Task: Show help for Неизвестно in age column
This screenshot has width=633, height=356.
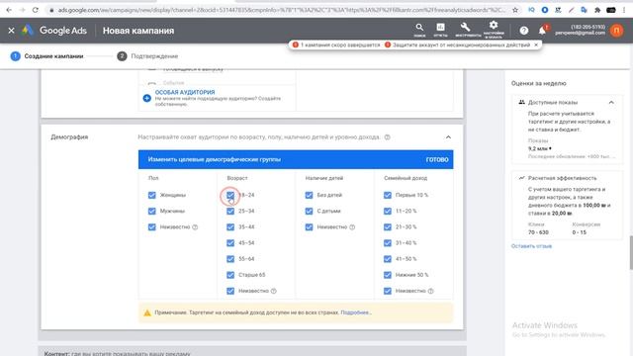Action: coord(274,291)
